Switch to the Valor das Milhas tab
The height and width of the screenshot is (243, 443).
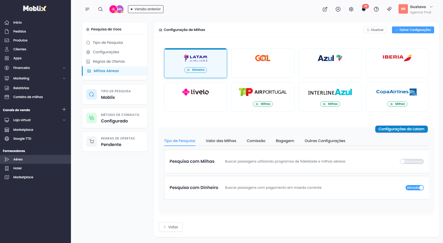[x=221, y=141]
